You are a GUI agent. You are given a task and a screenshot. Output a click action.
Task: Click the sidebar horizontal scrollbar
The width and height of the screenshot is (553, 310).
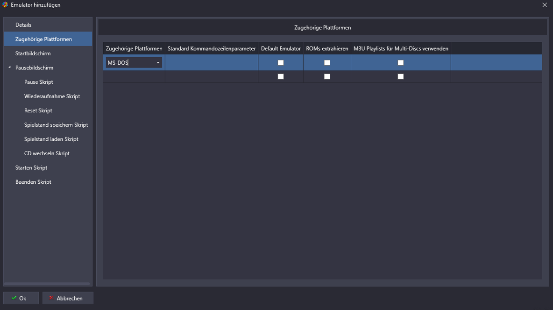click(x=47, y=284)
